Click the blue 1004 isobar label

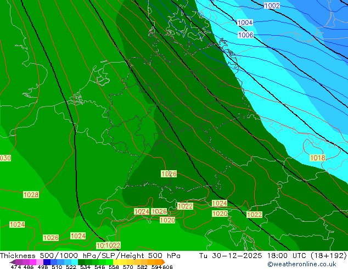245,23
